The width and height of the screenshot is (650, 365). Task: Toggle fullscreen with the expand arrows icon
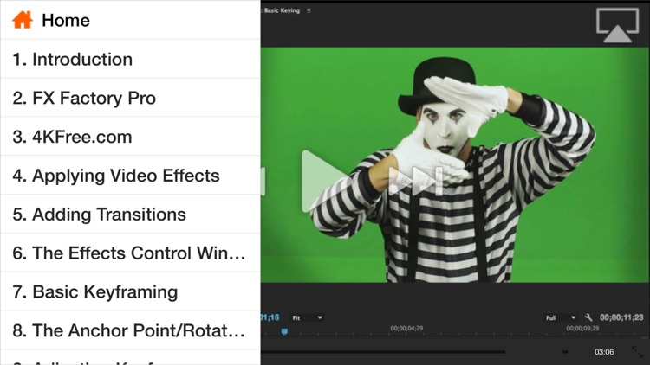tap(638, 352)
